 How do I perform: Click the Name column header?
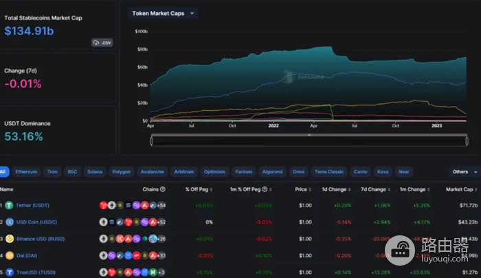tap(7, 189)
